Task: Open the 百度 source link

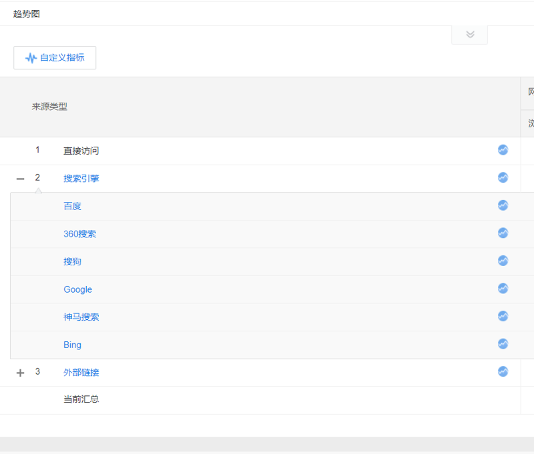Action: [72, 207]
